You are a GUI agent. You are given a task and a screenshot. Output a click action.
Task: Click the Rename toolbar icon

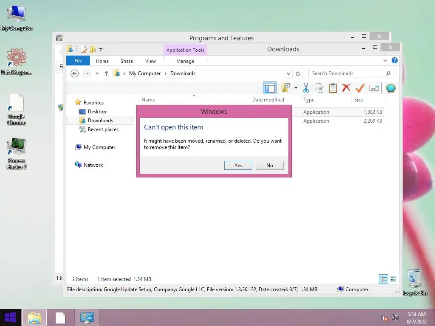tap(374, 88)
